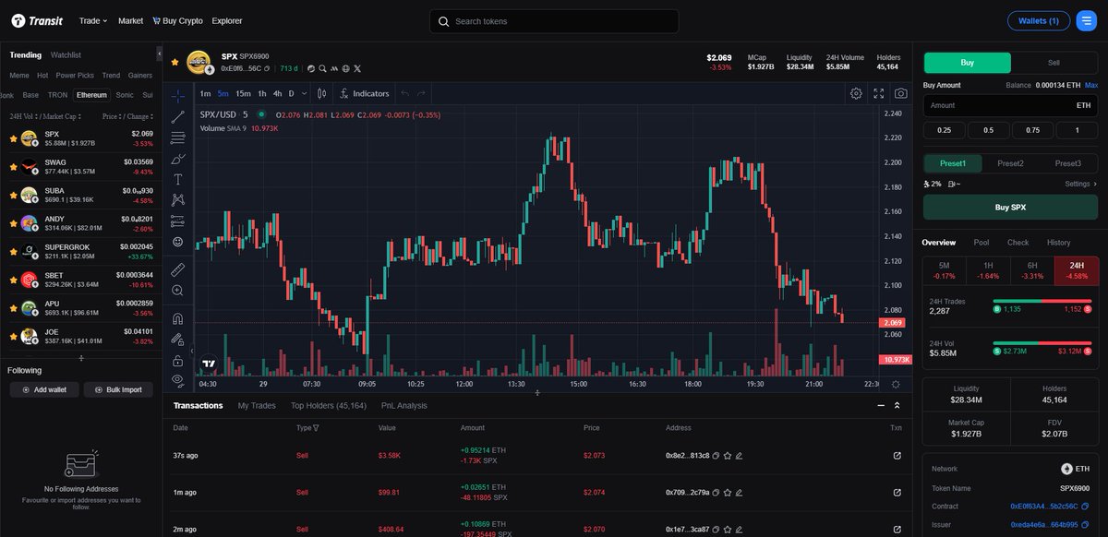Select the zoom in tool
This screenshot has width=1108, height=537.
(x=178, y=290)
